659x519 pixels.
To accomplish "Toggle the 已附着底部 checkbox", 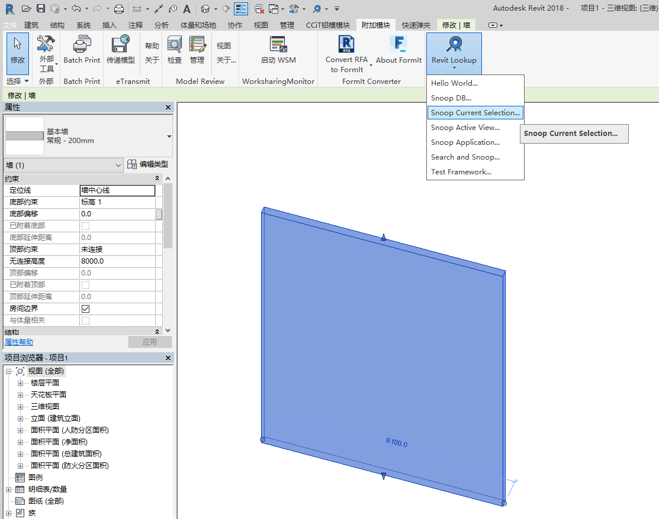I will point(86,226).
